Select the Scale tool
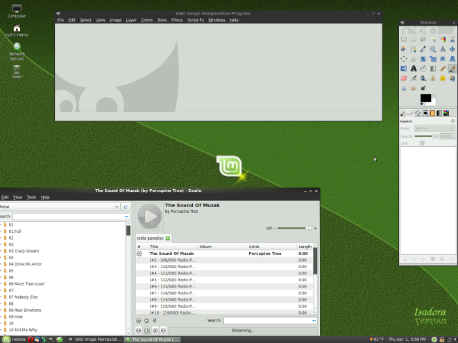Viewport: 458px width, 343px height. coord(433,59)
